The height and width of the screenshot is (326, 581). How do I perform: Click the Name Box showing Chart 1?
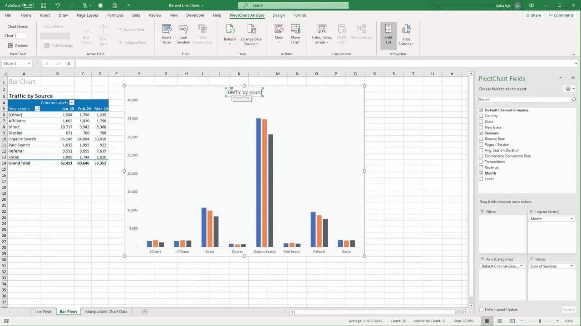pyautogui.click(x=14, y=63)
